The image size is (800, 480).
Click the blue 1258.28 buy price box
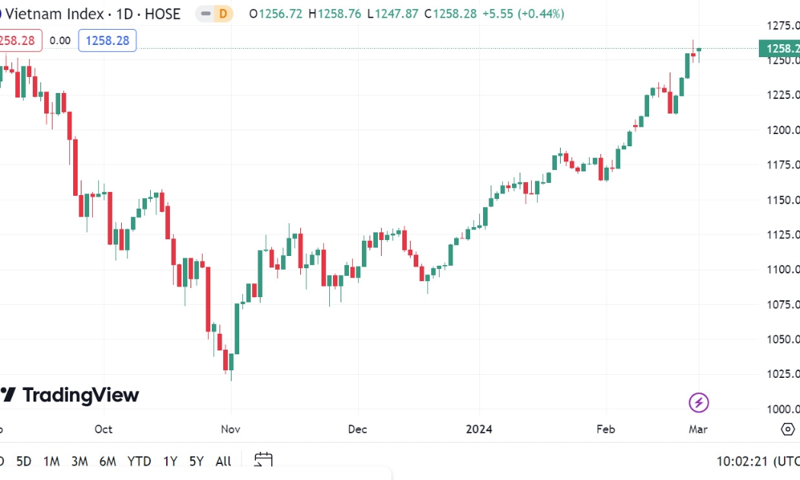(107, 40)
